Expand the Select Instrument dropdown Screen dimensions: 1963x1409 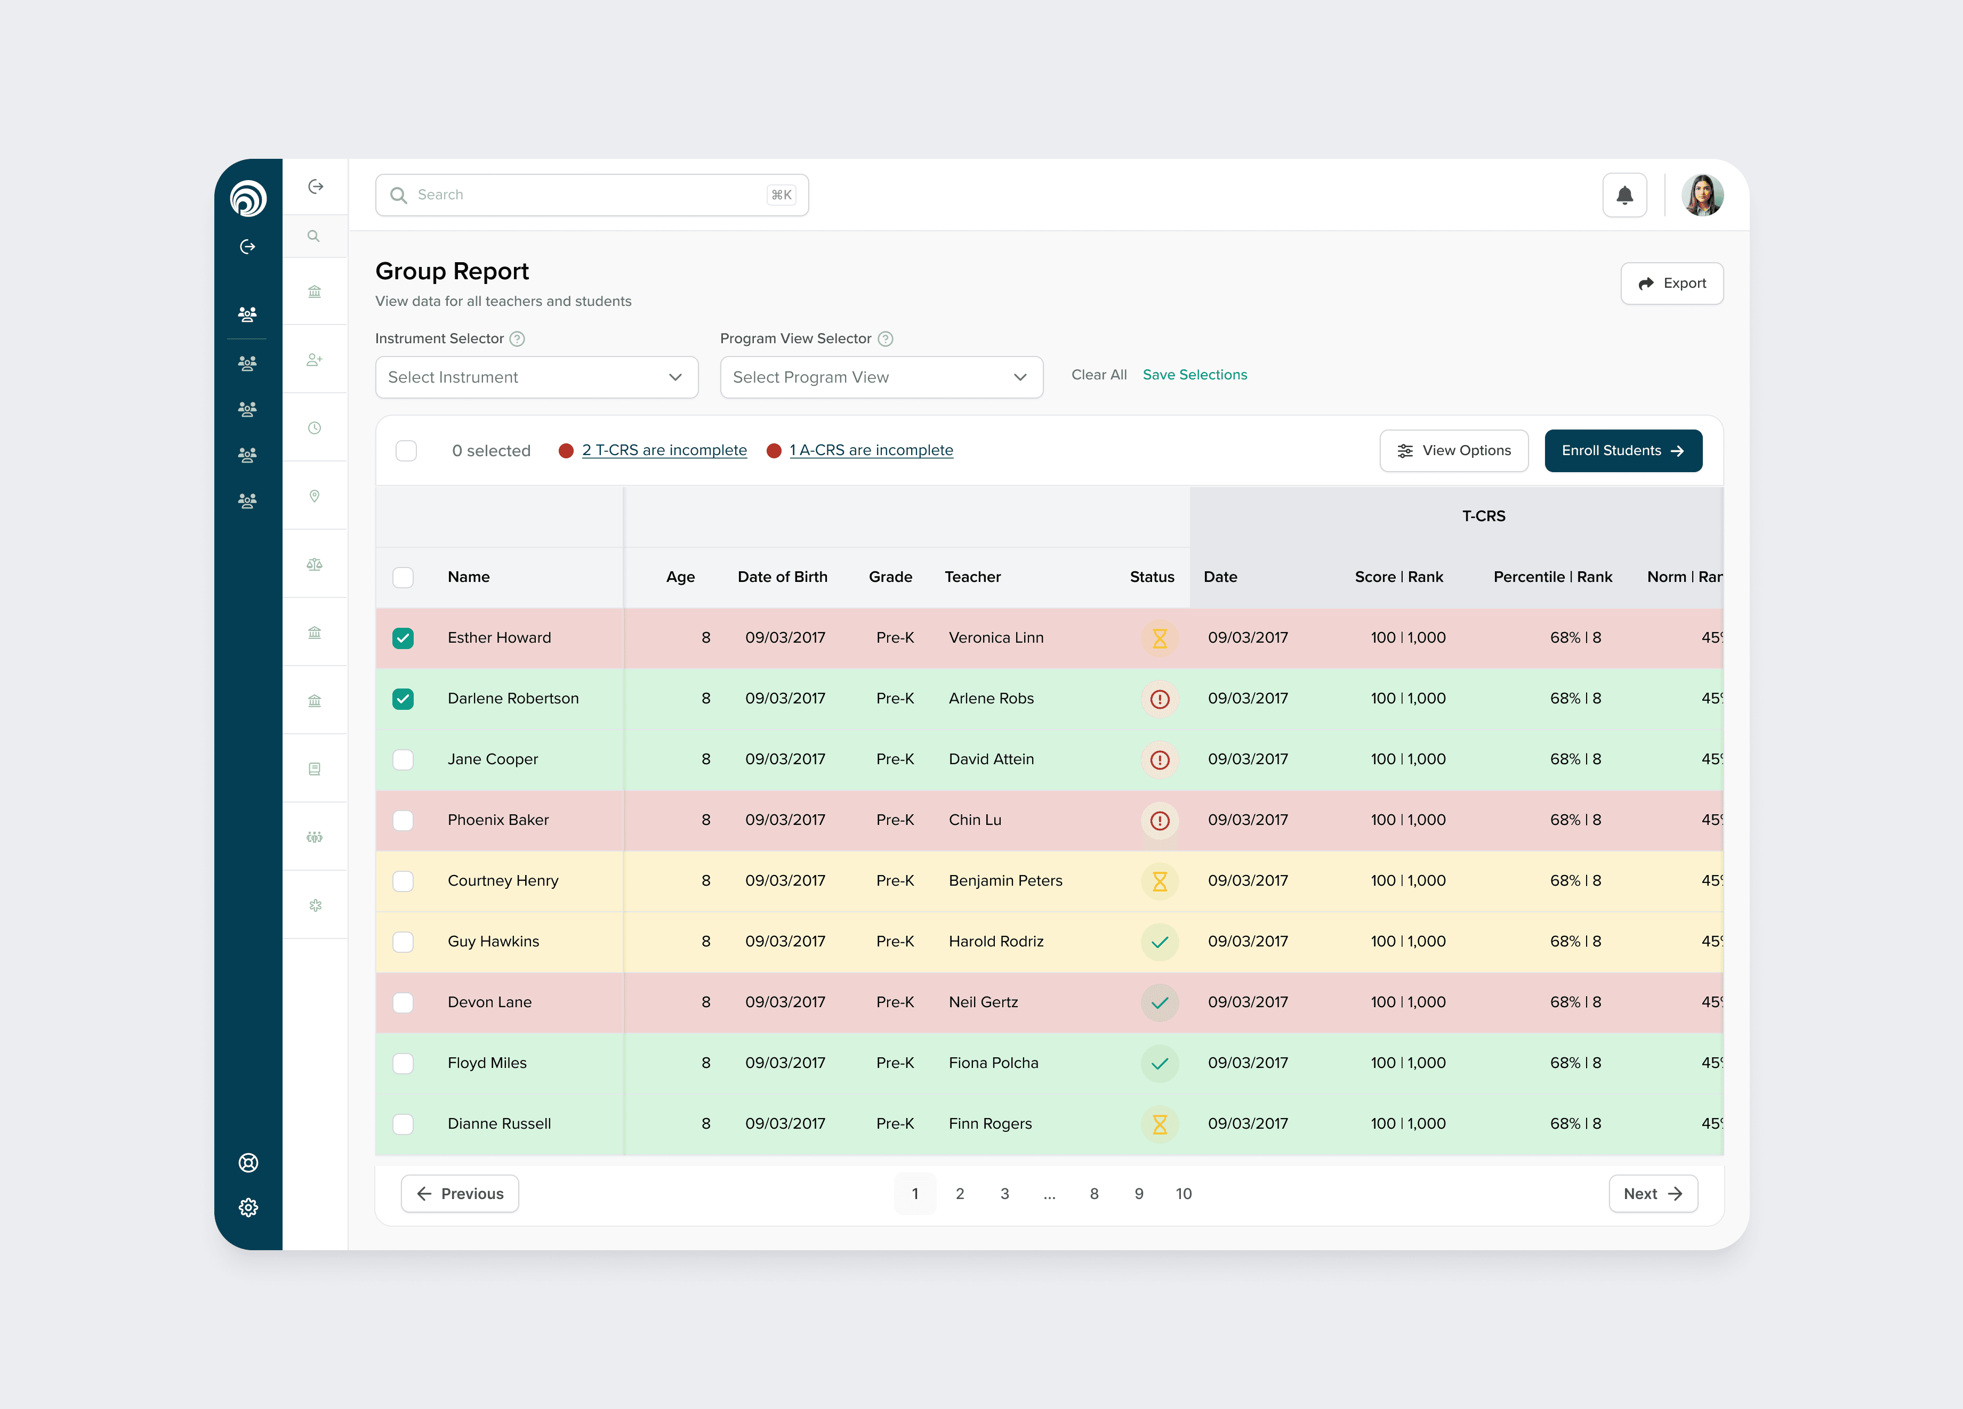536,377
